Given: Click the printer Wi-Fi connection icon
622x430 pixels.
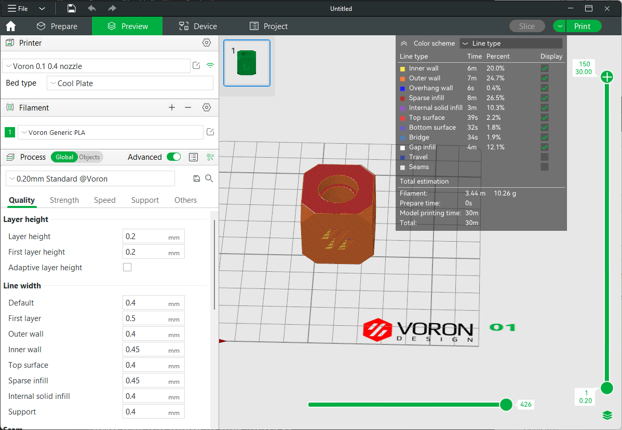Looking at the screenshot, I should point(210,66).
